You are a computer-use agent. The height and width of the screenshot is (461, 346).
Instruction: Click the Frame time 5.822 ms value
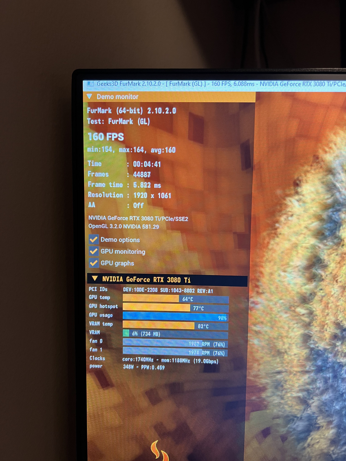click(x=147, y=185)
